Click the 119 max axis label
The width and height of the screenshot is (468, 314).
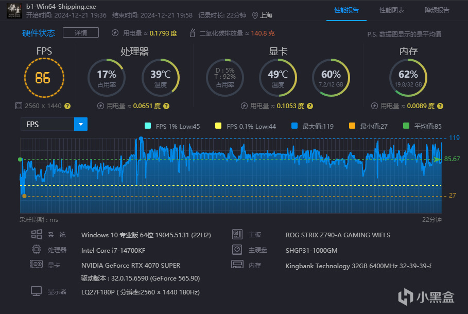click(x=454, y=138)
